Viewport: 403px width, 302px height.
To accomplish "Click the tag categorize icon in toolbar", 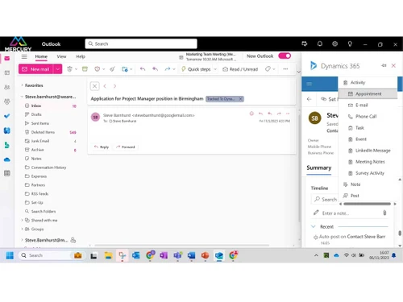I will click(268, 69).
